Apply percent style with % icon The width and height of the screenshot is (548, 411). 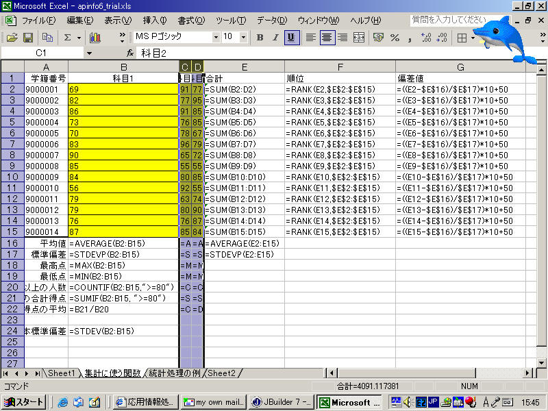pos(395,37)
